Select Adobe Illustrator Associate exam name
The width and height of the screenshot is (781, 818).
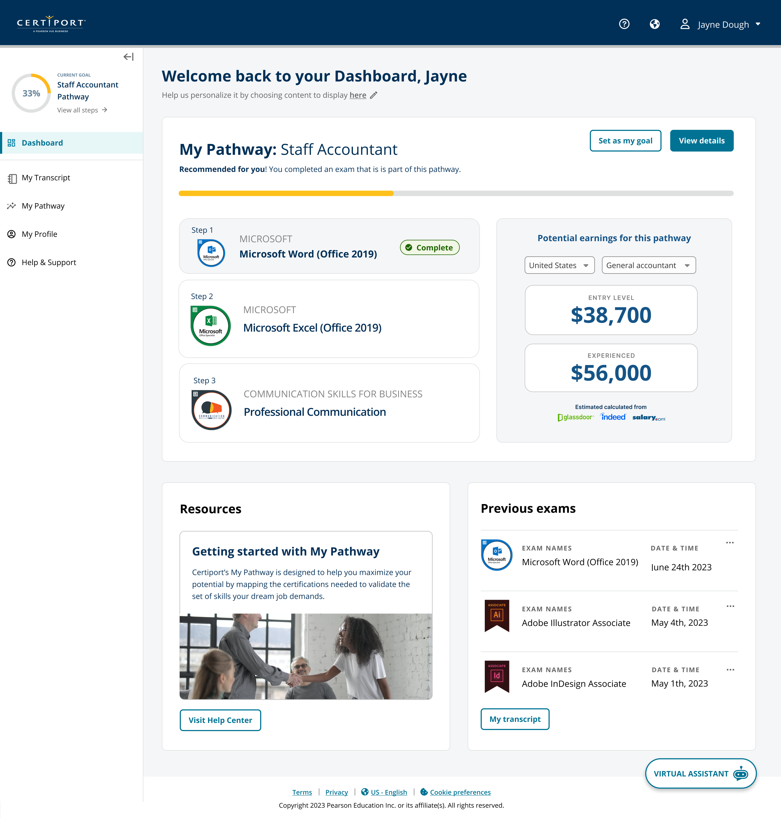click(576, 623)
